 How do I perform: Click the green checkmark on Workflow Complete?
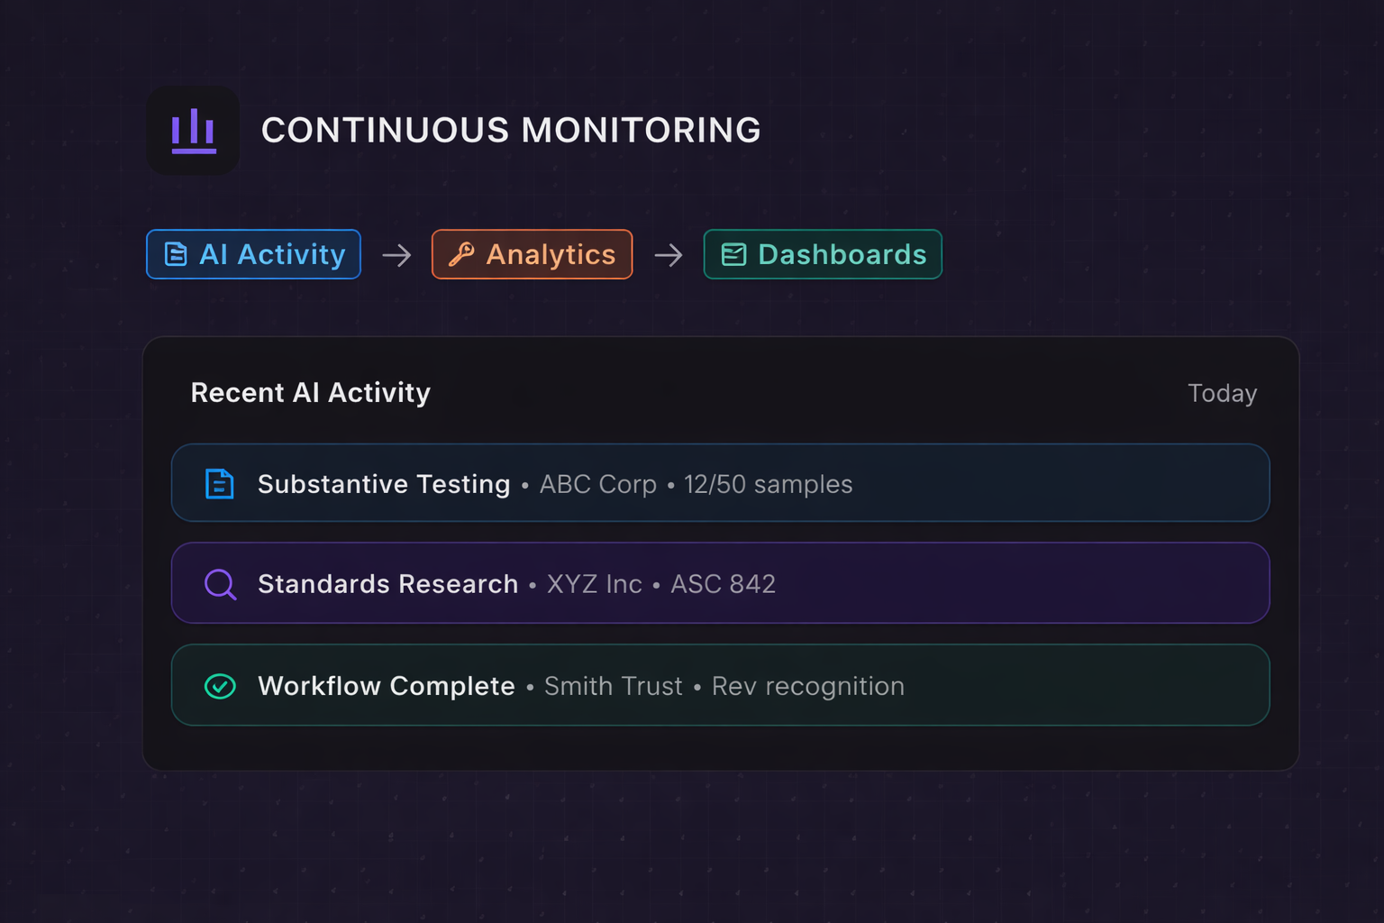coord(220,686)
